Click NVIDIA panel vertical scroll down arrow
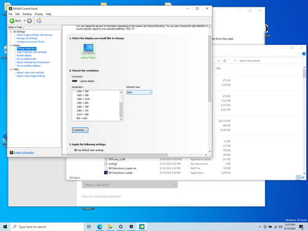Screen dimensions: 308x231 [x=209, y=152]
